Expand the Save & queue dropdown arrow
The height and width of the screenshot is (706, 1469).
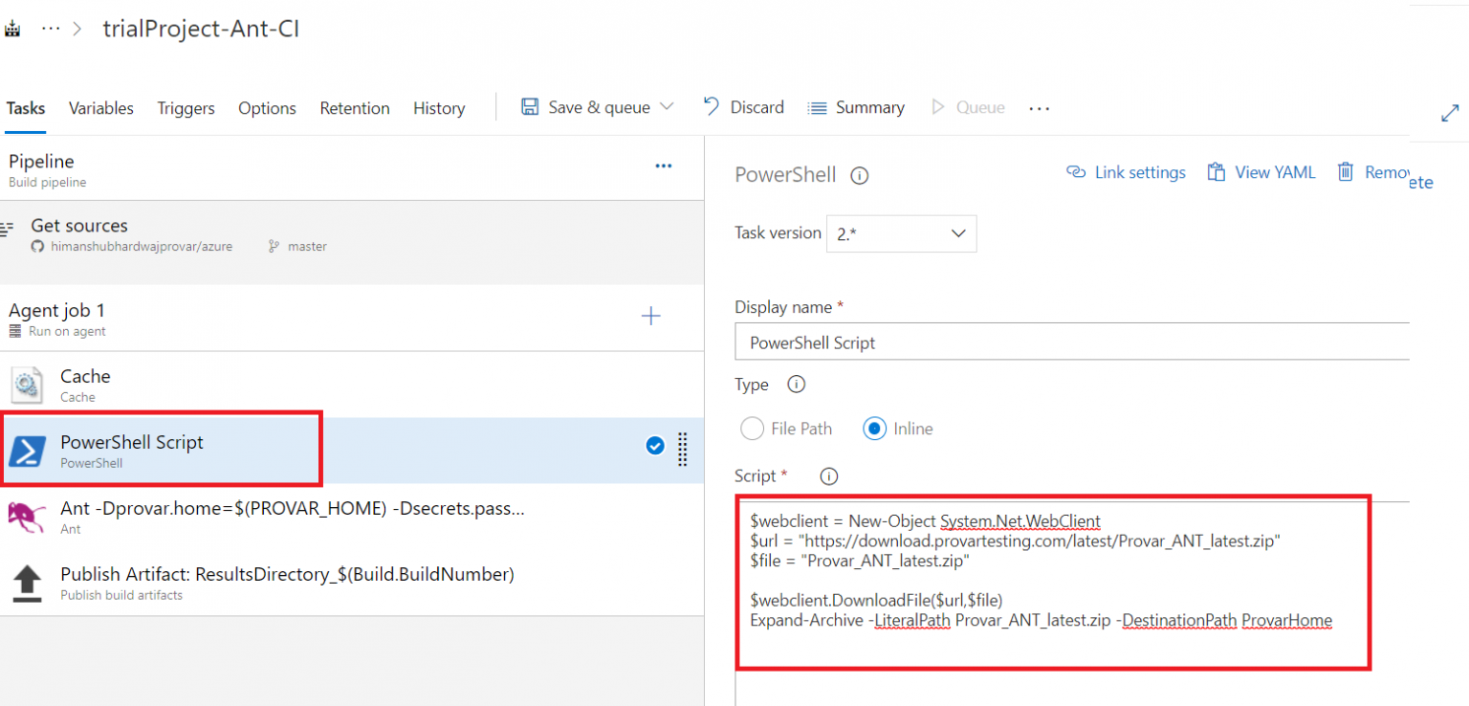click(667, 107)
